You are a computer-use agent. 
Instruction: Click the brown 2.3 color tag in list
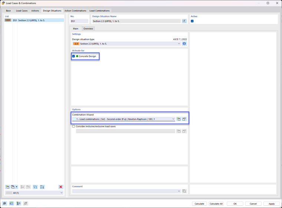(x=8, y=20)
